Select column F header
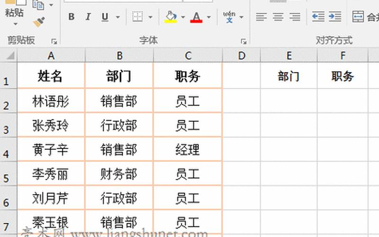The width and height of the screenshot is (379, 237). (x=343, y=55)
